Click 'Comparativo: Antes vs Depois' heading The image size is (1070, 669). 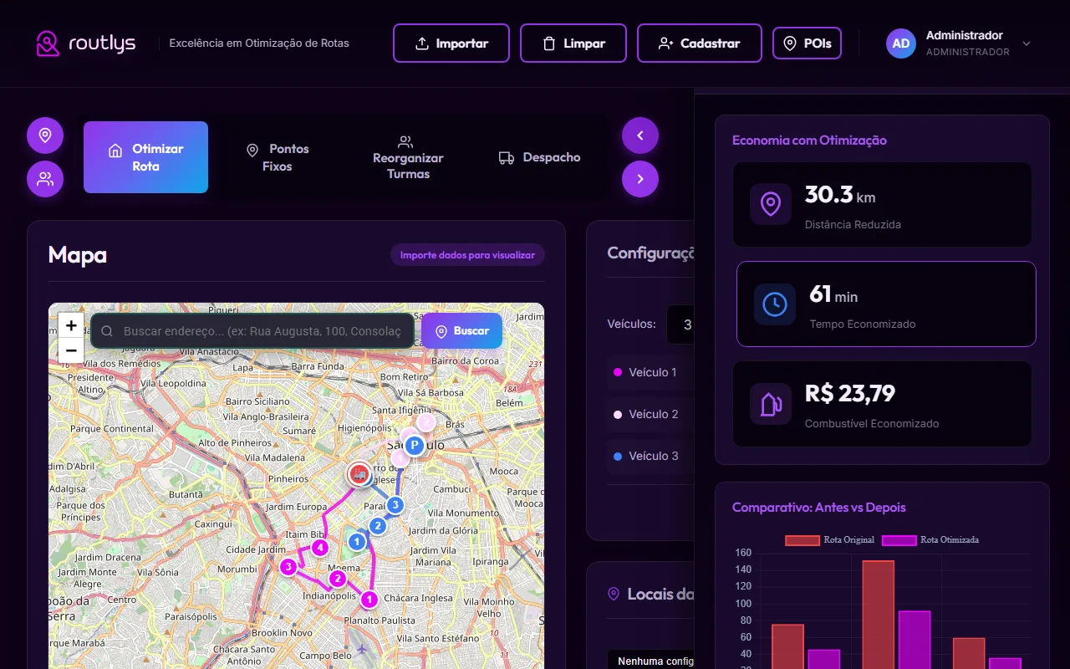click(819, 508)
